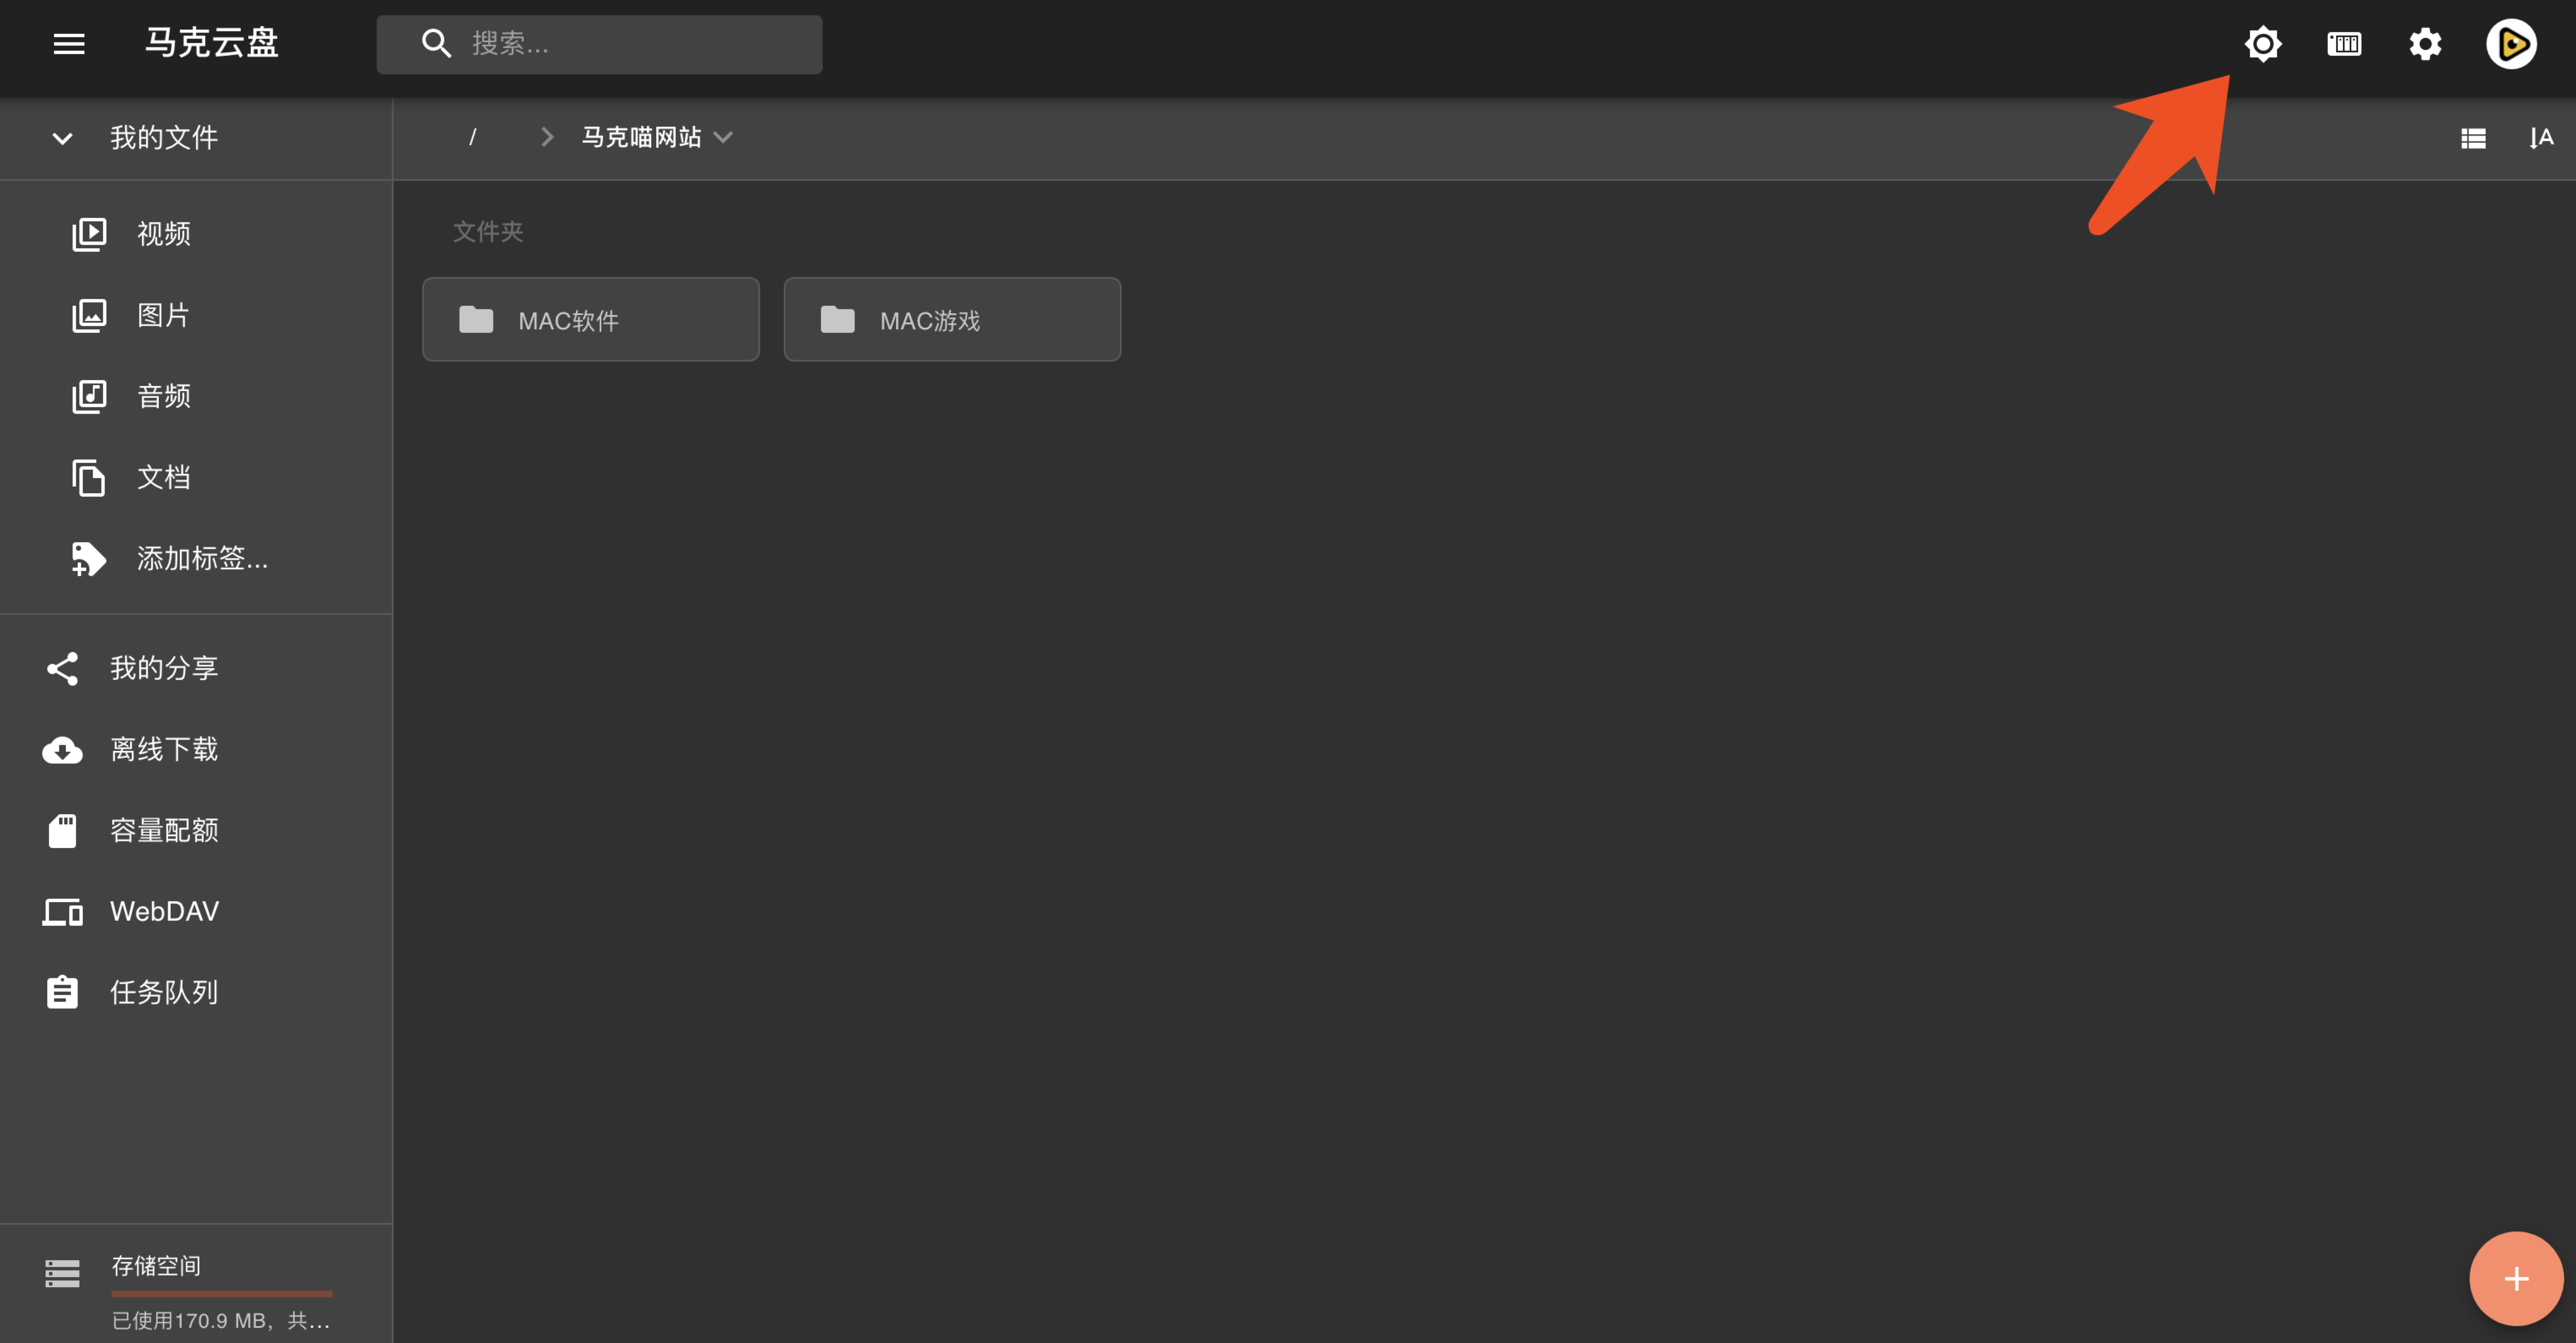
Task: Switch to list view layout
Action: pyautogui.click(x=2473, y=138)
